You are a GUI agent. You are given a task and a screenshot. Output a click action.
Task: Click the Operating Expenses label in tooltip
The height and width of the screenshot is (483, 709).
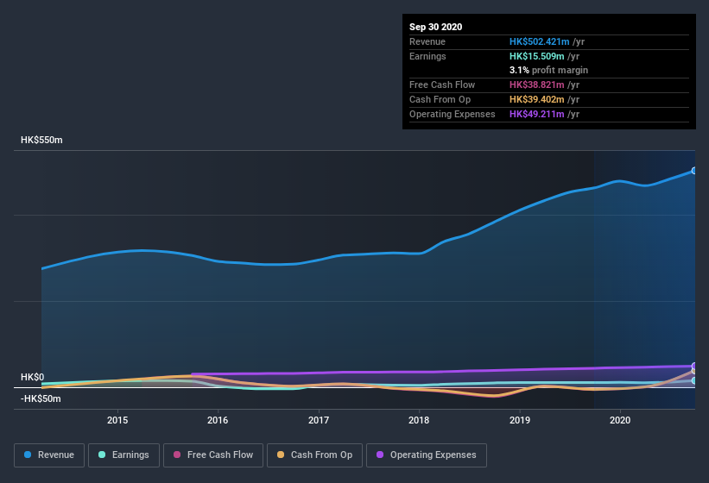[453, 114]
